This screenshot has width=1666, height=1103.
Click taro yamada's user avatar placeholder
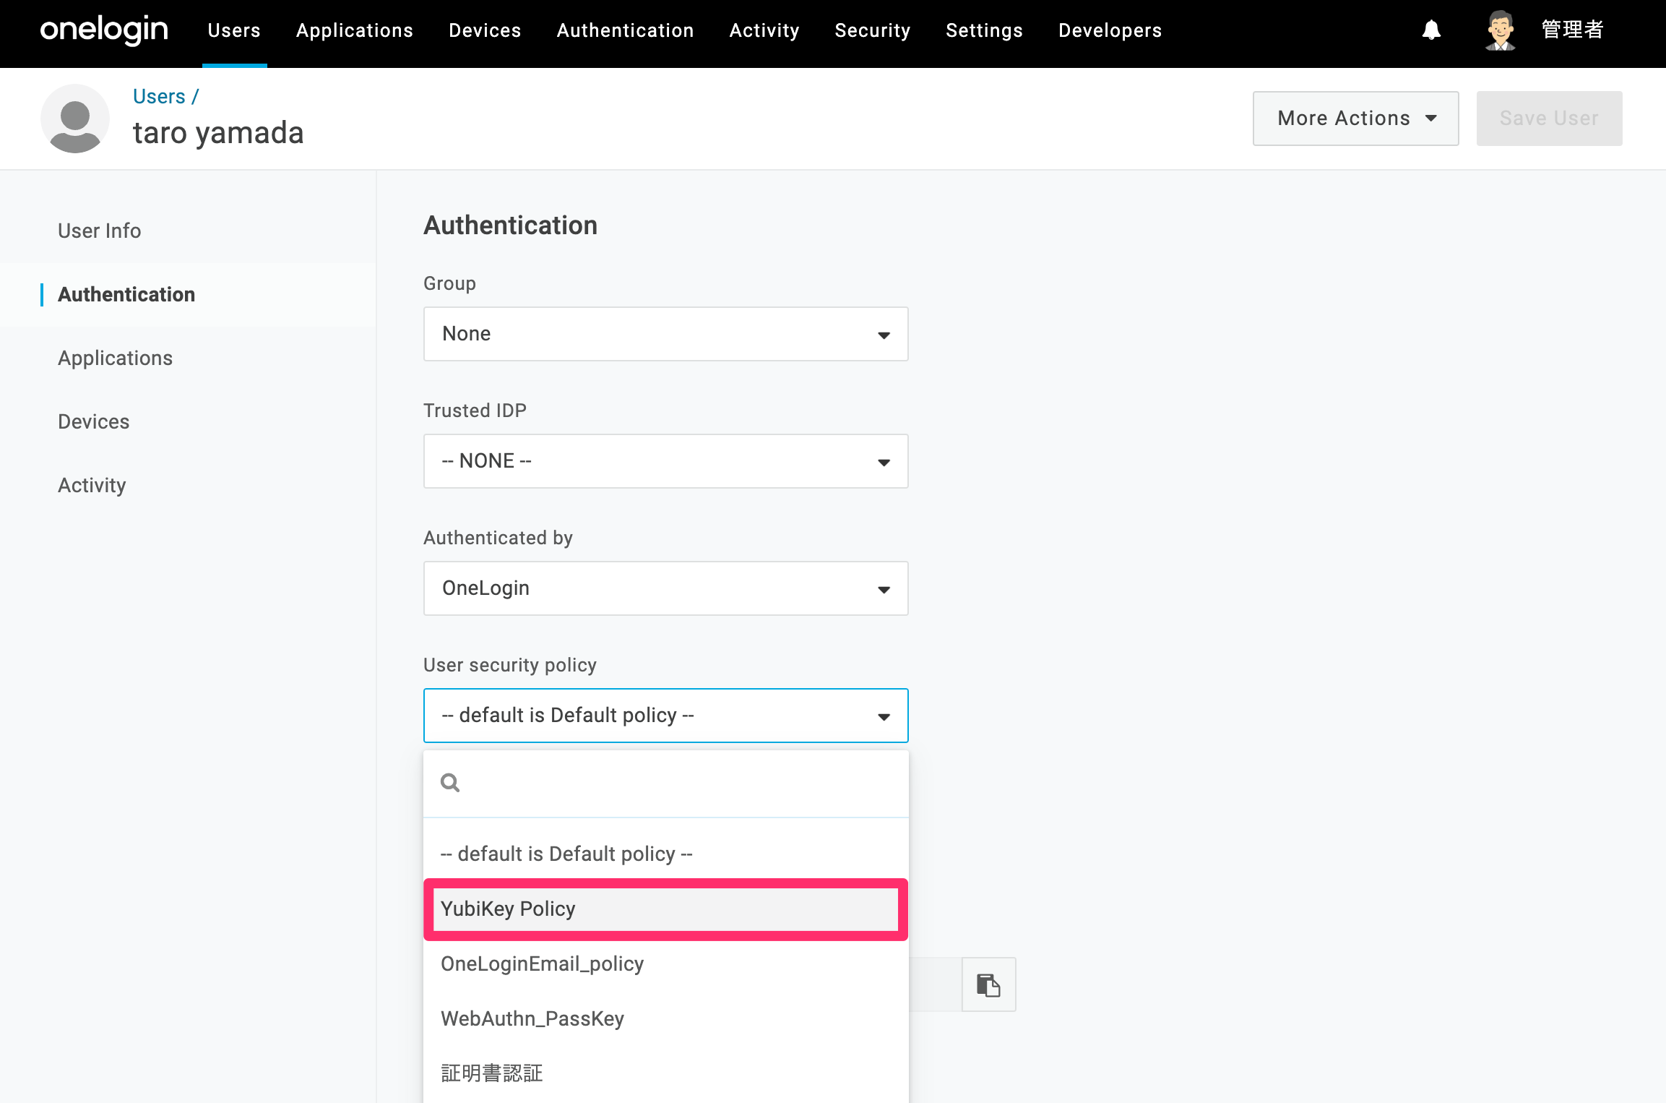[x=75, y=118]
